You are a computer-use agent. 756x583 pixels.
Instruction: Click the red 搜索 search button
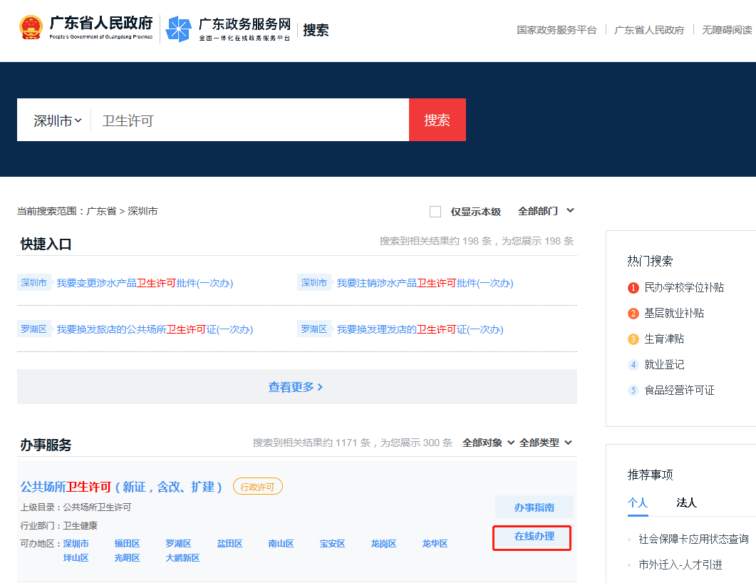click(437, 119)
